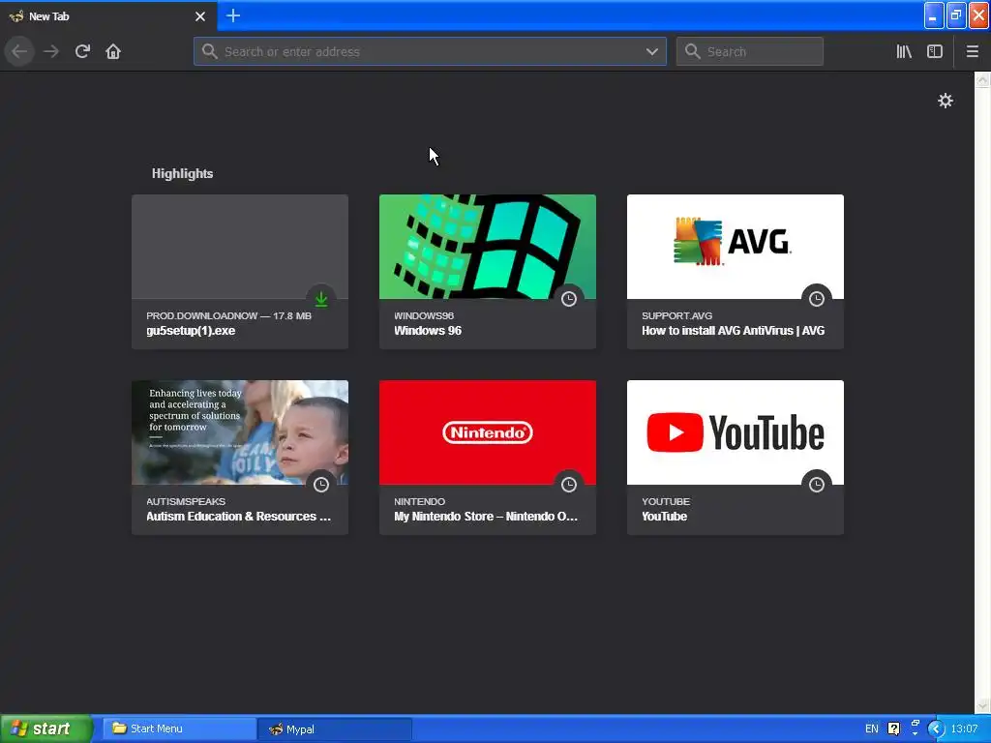991x743 pixels.
Task: Expand the address bar history dropdown arrow
Action: (651, 52)
